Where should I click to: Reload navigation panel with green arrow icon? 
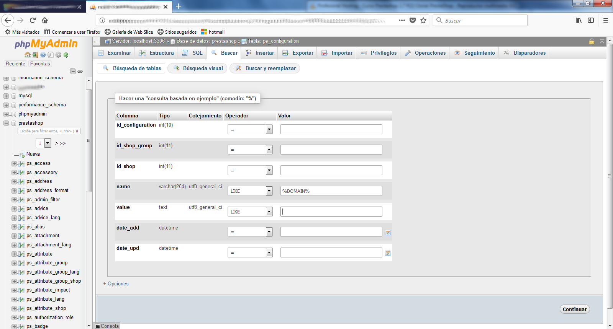(66, 55)
